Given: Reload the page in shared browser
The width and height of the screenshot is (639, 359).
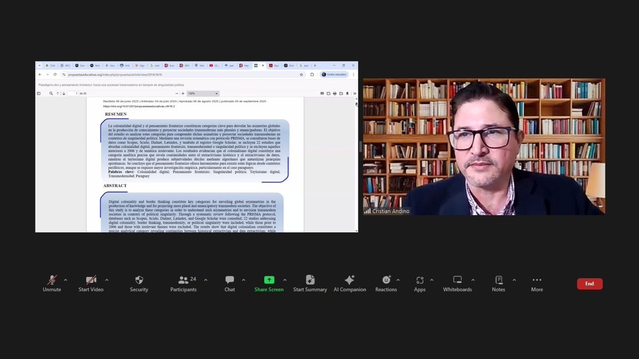Looking at the screenshot, I should 55,74.
